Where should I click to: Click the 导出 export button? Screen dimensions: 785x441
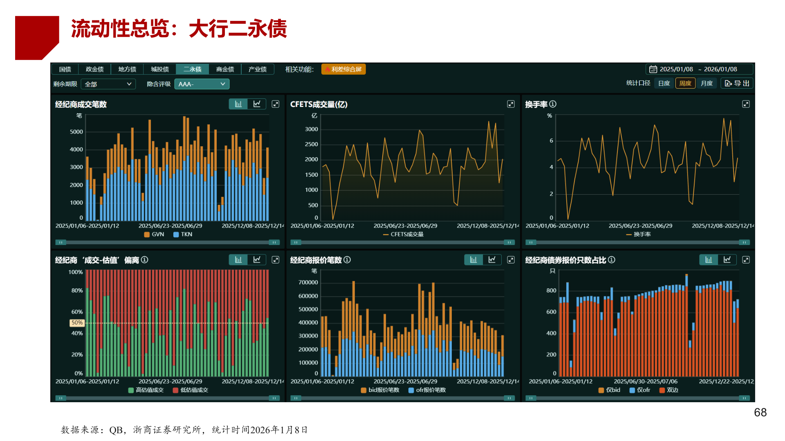(737, 83)
